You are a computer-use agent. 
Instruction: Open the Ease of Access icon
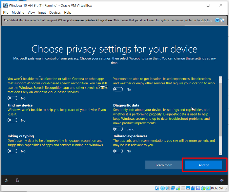(7, 180)
